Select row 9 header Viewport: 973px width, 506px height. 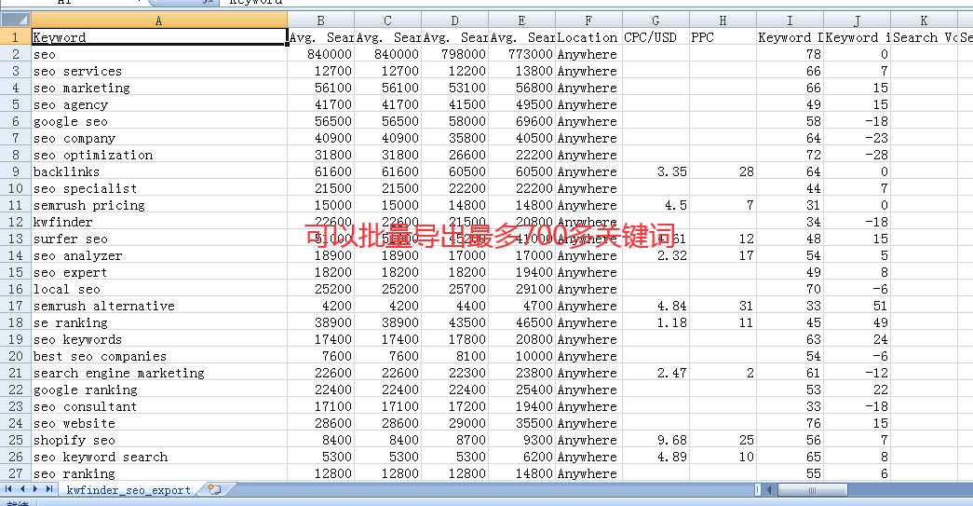pos(16,171)
